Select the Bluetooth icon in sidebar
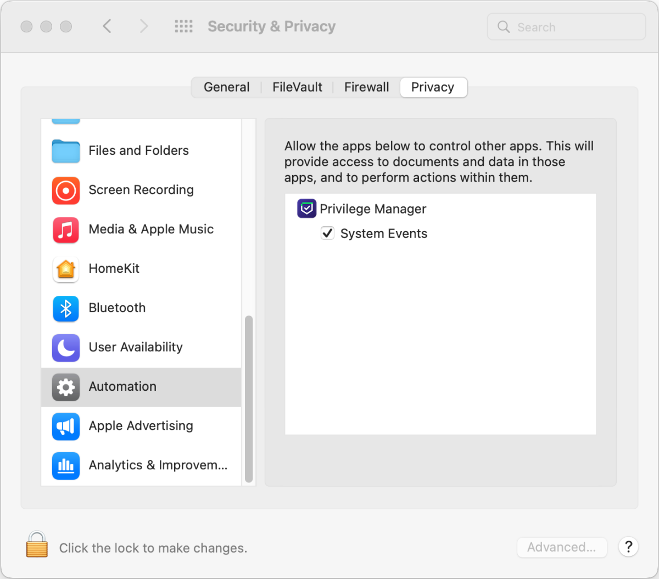Image resolution: width=659 pixels, height=579 pixels. 66,308
